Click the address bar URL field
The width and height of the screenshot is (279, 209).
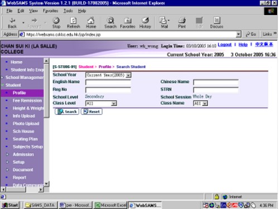[128, 35]
